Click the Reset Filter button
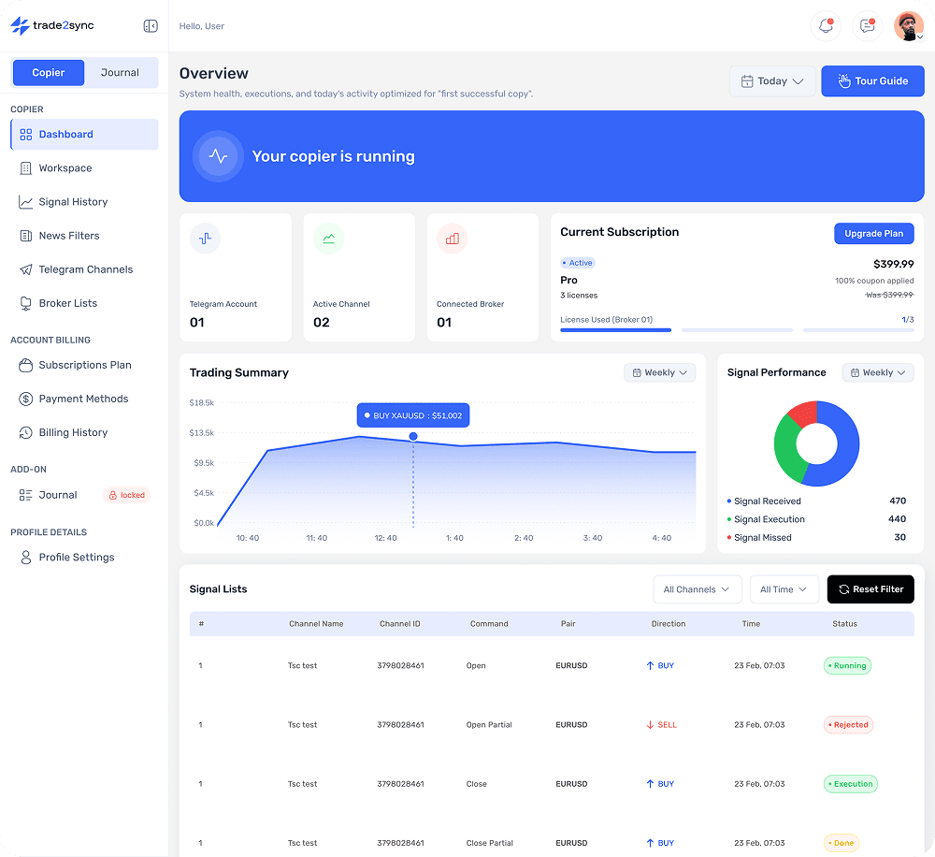Viewport: 935px width, 857px height. [x=870, y=589]
